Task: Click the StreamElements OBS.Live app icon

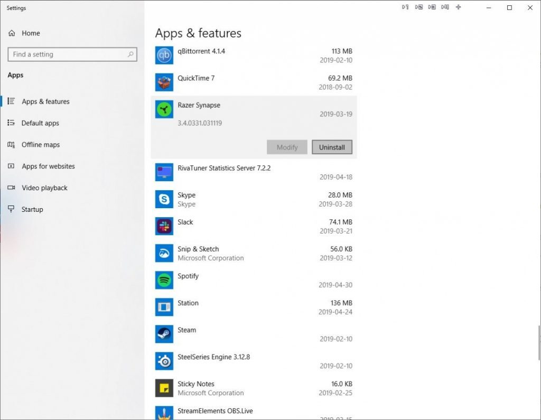Action: point(164,413)
